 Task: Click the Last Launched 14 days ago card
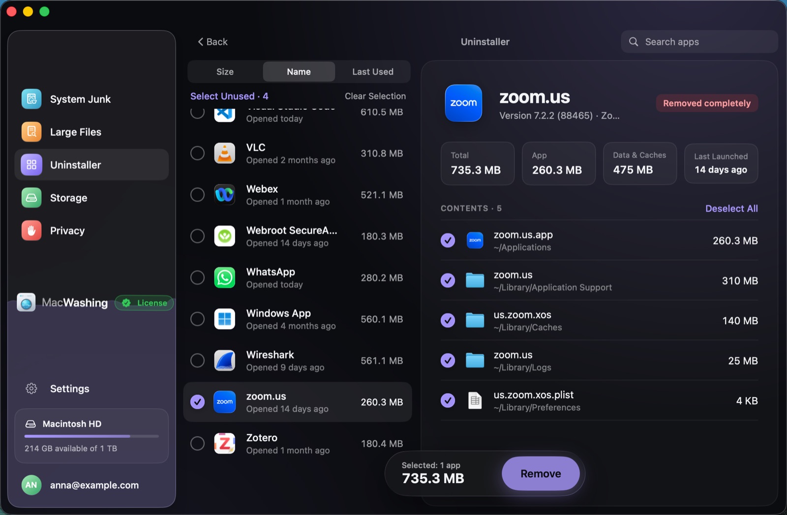point(721,163)
